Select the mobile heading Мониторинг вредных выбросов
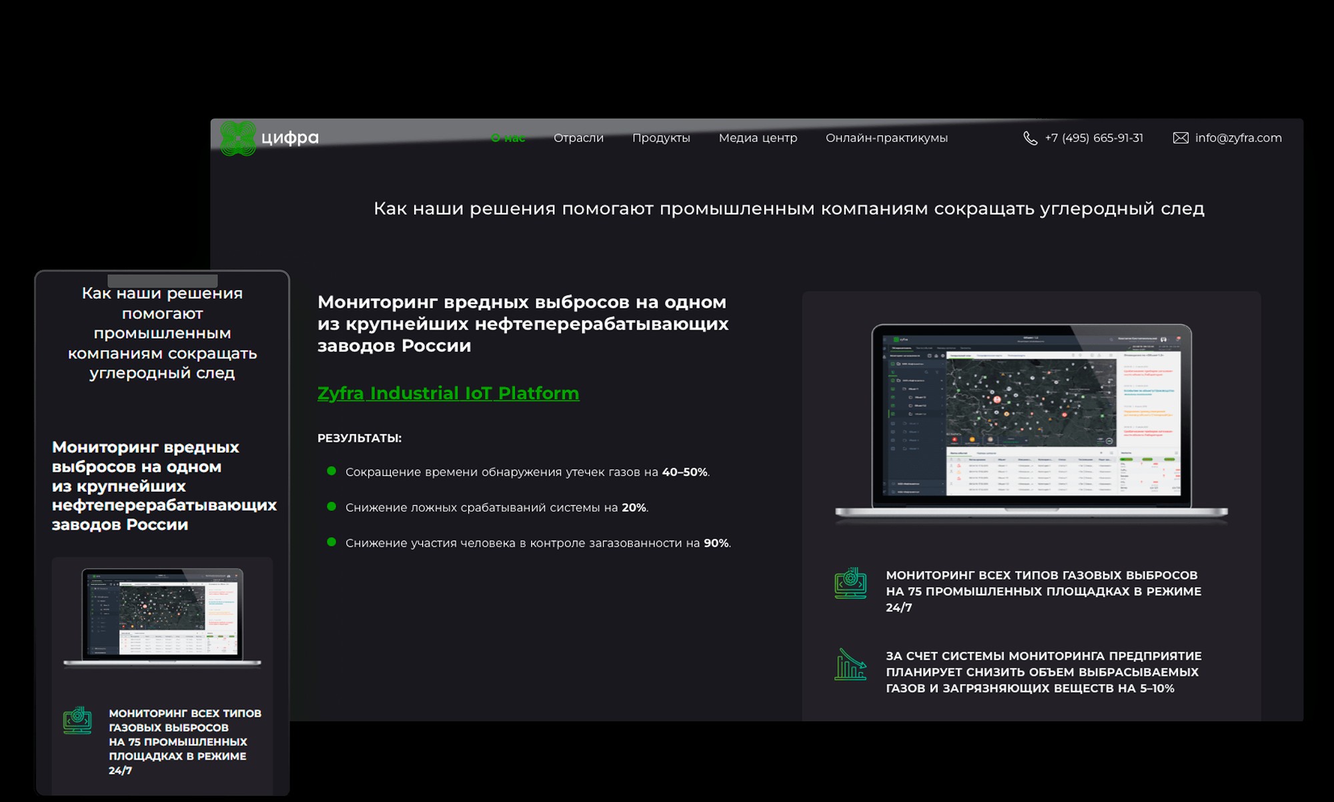The image size is (1334, 802). (x=164, y=486)
